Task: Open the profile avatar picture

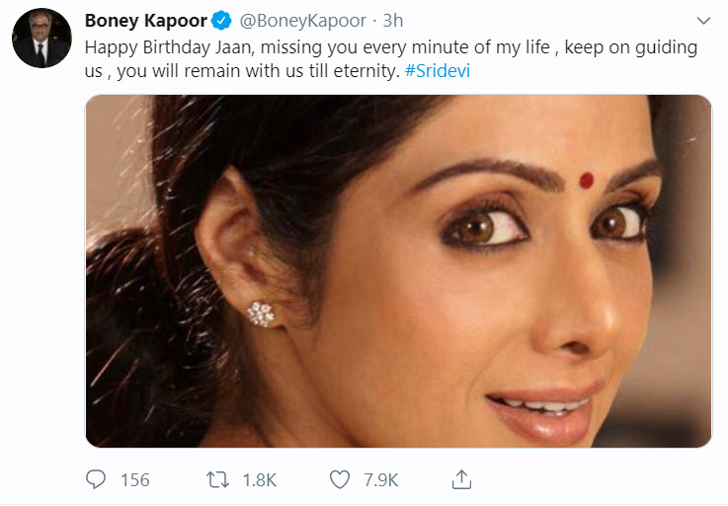Action: (41, 39)
